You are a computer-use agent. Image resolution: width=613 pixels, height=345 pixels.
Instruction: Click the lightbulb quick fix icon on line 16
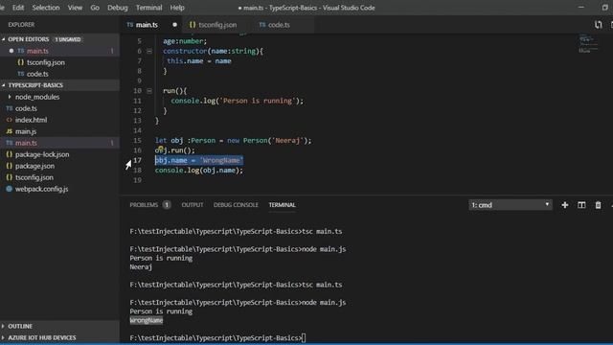161,149
